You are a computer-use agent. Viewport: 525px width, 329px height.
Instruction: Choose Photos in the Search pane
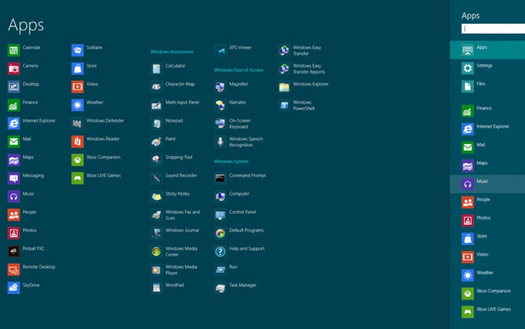pos(487,221)
